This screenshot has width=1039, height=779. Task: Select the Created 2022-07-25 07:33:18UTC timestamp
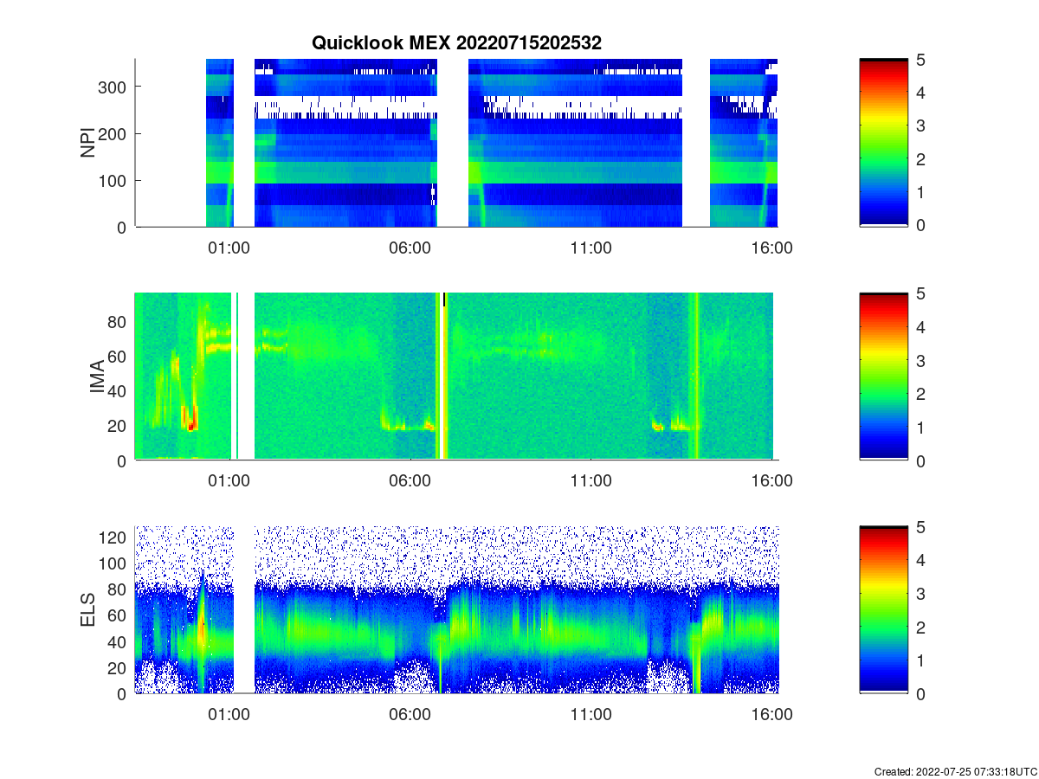tap(955, 771)
